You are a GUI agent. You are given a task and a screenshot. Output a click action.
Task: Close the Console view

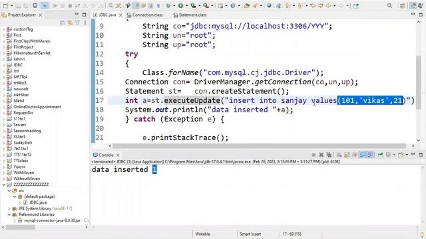pyautogui.click(x=118, y=155)
